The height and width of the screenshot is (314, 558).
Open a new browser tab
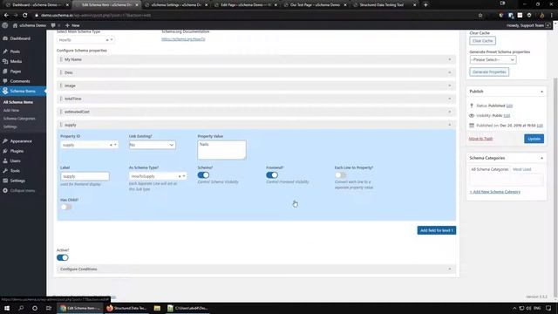pos(425,5)
